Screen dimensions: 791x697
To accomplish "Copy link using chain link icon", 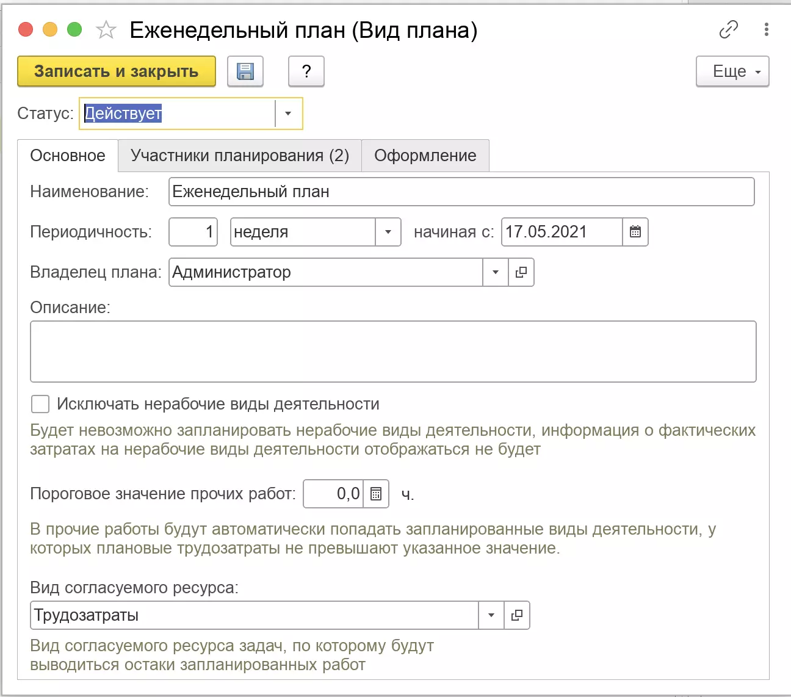I will [x=728, y=29].
